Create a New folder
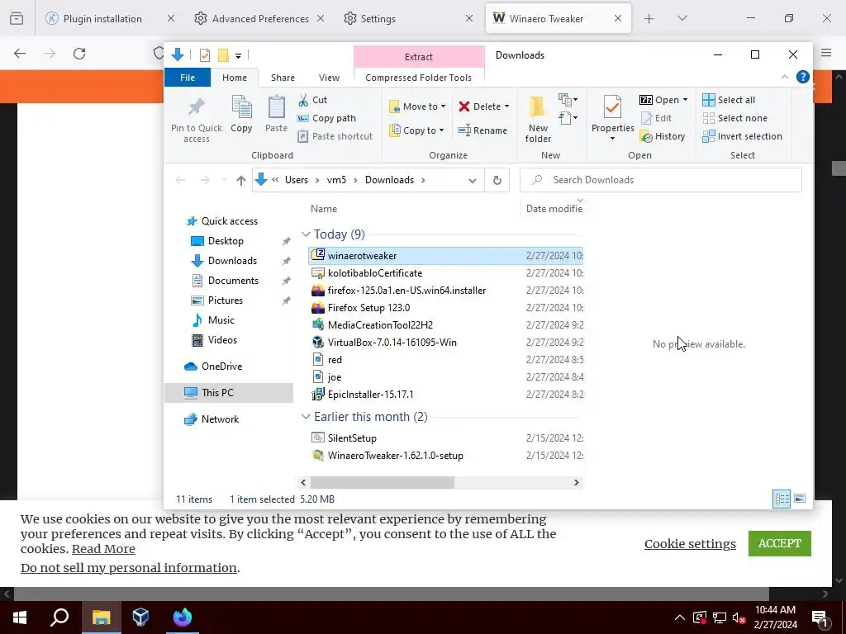 pyautogui.click(x=537, y=120)
